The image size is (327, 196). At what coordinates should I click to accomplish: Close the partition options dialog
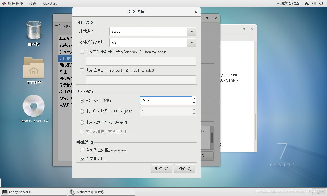[x=196, y=12]
